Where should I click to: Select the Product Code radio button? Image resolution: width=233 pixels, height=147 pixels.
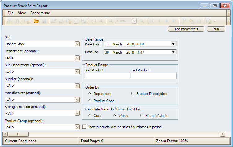[x=90, y=101]
